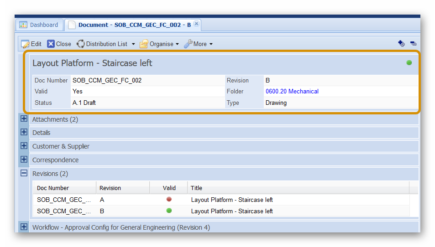435x247 pixels.
Task: Close the SOB_CCM_GEC_FC_002 document tab
Action: [196, 24]
